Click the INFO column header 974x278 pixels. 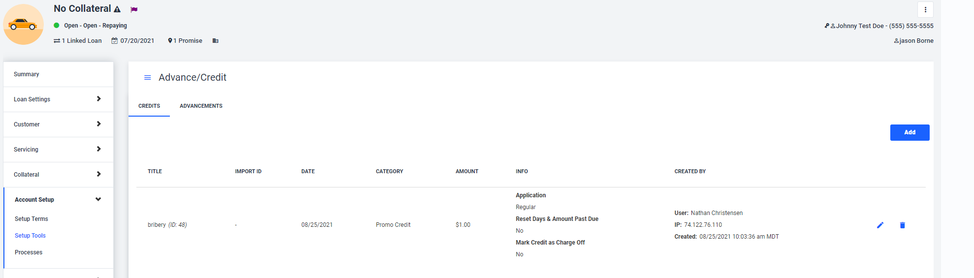tap(521, 172)
